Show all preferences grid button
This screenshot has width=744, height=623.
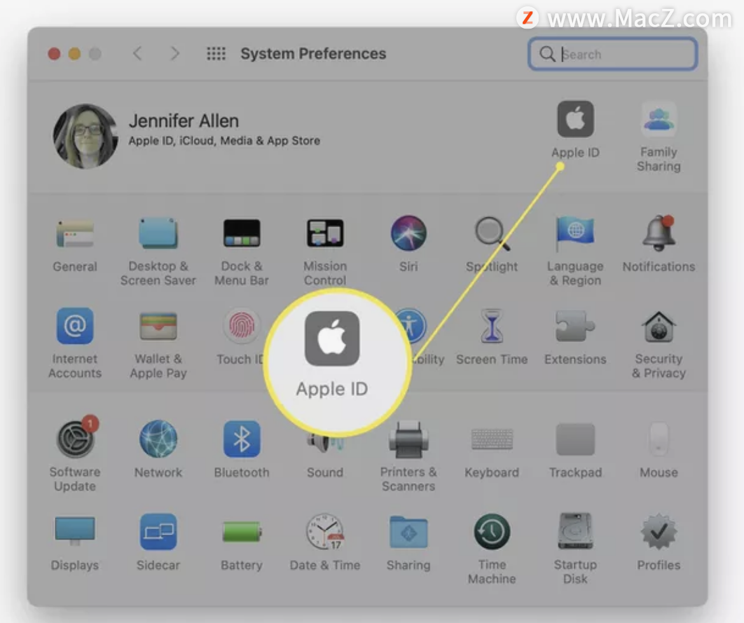216,53
